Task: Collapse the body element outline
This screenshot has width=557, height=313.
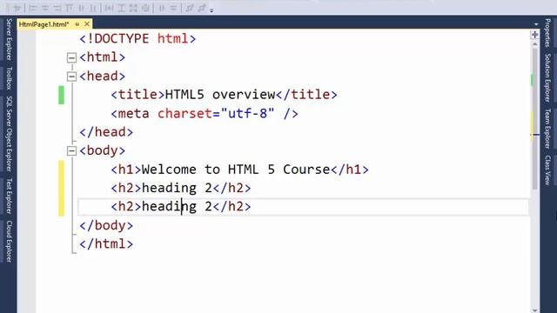Action: (71, 150)
